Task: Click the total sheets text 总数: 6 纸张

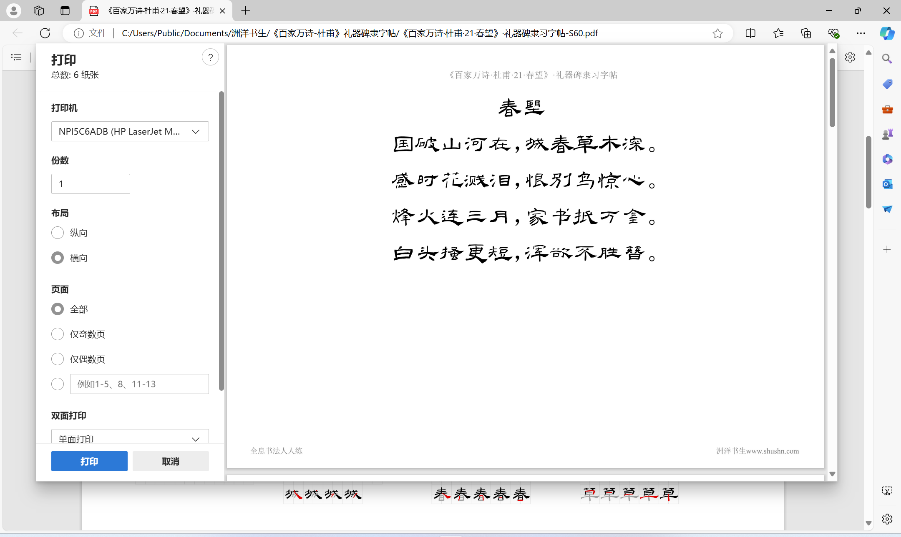Action: [x=75, y=75]
